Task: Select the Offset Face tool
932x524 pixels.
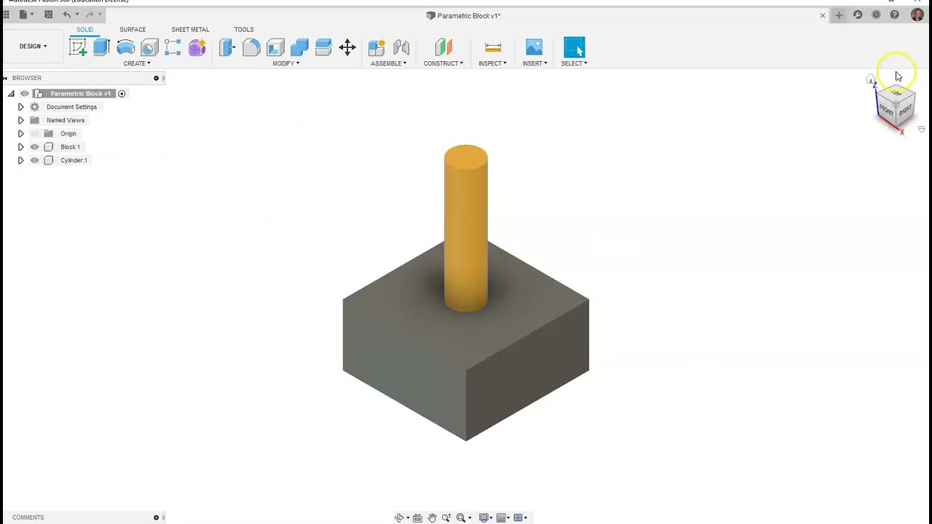Action: tap(323, 48)
